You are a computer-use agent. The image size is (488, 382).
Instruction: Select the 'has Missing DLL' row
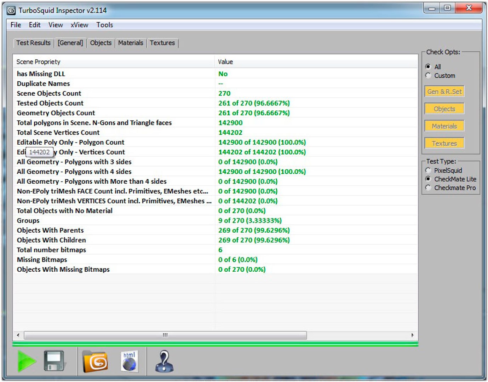(216, 74)
